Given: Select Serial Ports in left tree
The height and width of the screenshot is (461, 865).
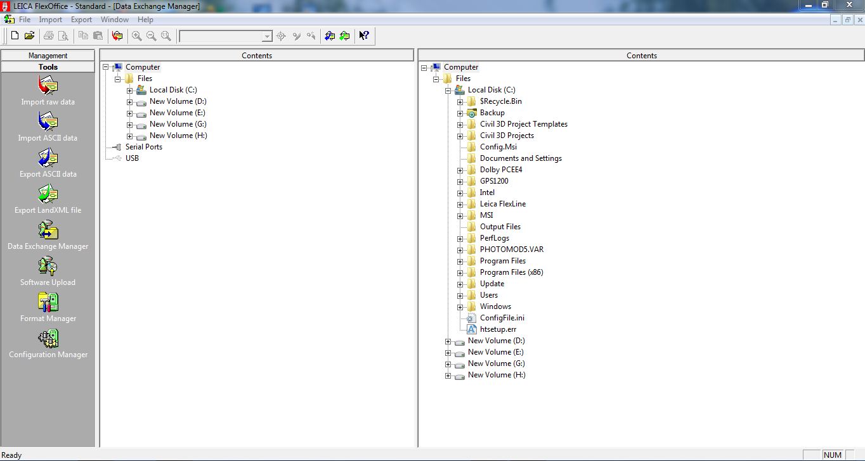Looking at the screenshot, I should [144, 147].
